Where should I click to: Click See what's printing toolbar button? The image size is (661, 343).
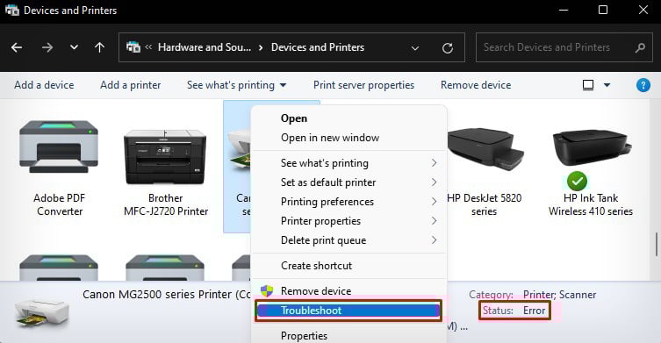pyautogui.click(x=231, y=85)
